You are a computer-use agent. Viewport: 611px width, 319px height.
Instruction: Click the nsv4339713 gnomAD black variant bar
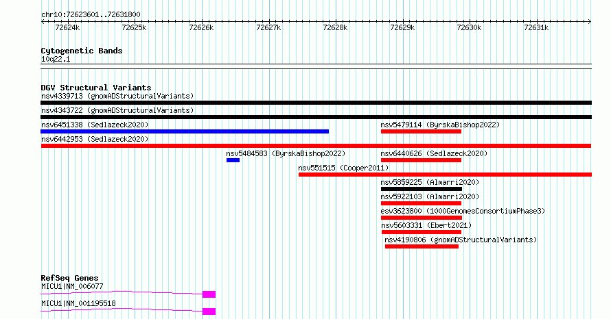point(316,103)
